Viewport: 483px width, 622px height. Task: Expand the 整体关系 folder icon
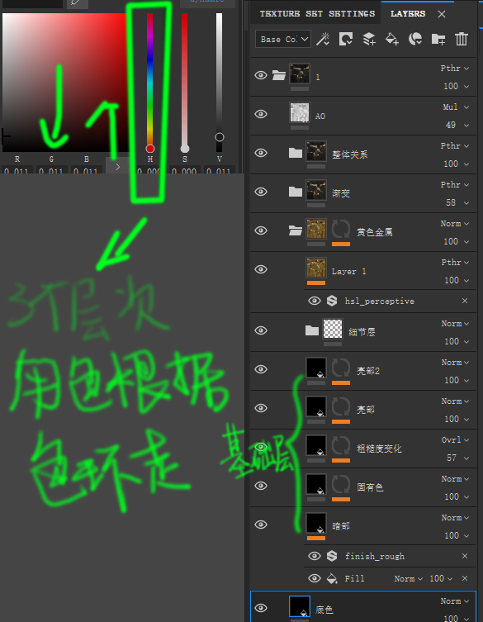click(x=296, y=153)
